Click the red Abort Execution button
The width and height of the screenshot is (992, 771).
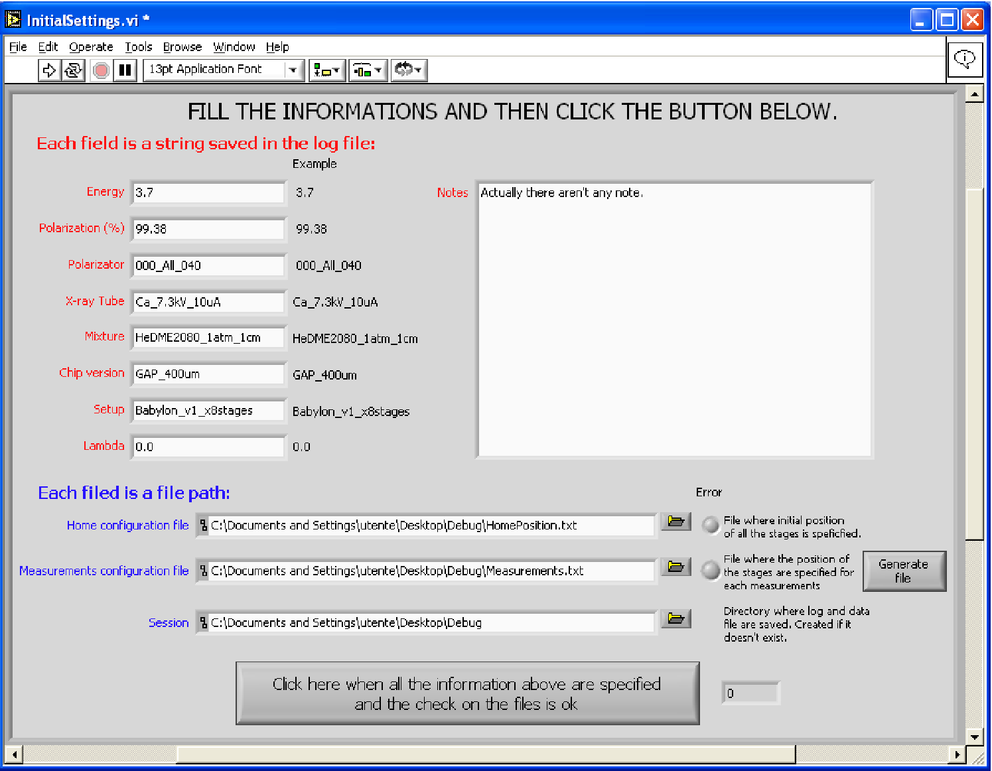click(x=101, y=70)
